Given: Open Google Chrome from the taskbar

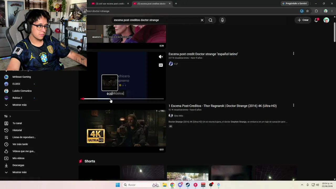Looking at the screenshot, I should 172,185.
